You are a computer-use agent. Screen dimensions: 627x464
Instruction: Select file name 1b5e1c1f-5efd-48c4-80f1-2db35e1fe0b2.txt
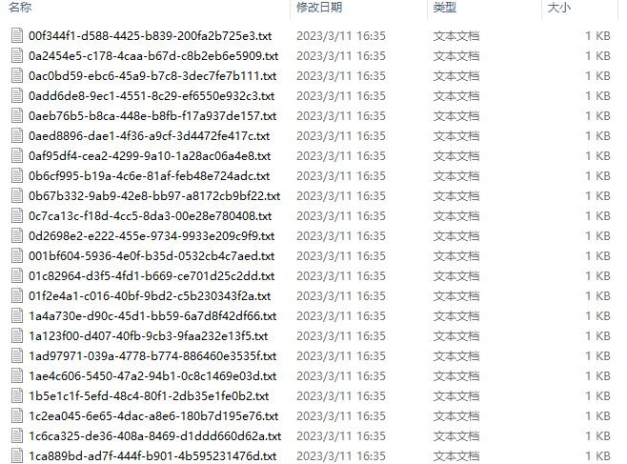[149, 395]
